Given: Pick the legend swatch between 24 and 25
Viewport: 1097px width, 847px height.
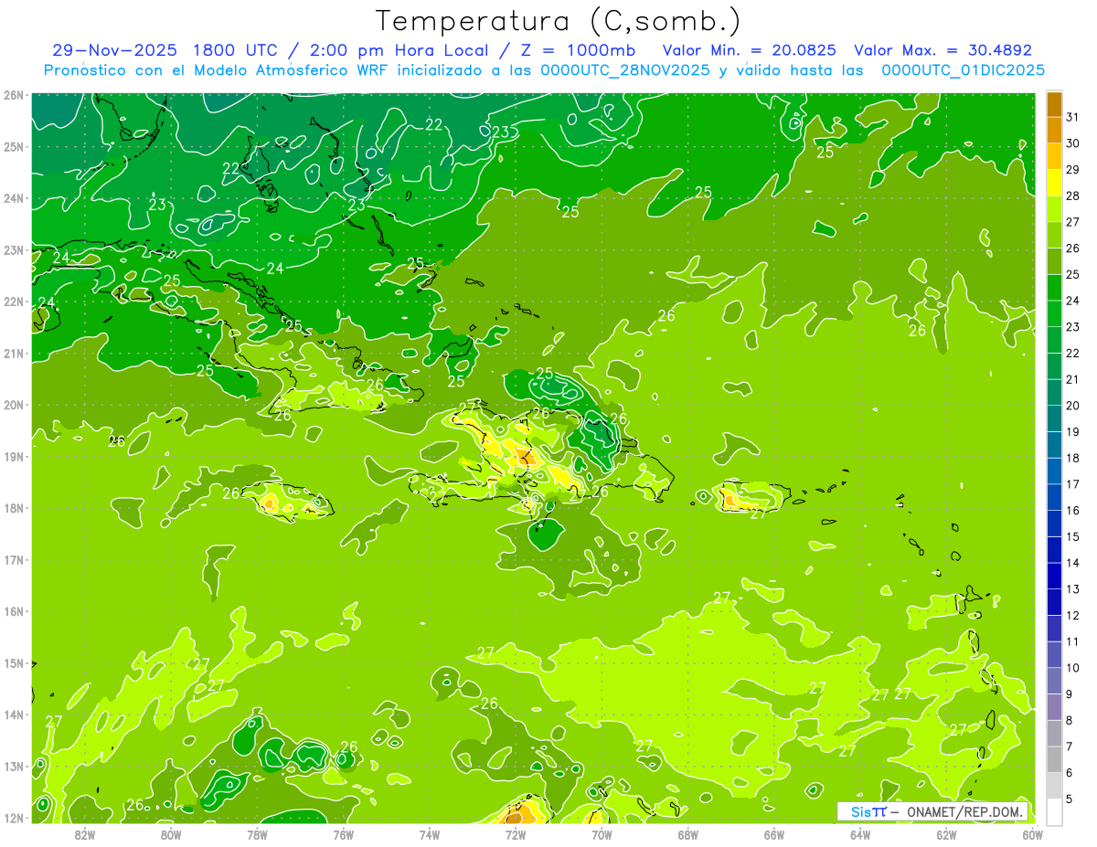Looking at the screenshot, I should [x=1054, y=288].
